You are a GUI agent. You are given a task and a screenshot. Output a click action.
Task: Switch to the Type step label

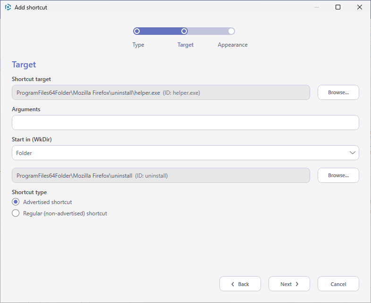click(x=138, y=45)
